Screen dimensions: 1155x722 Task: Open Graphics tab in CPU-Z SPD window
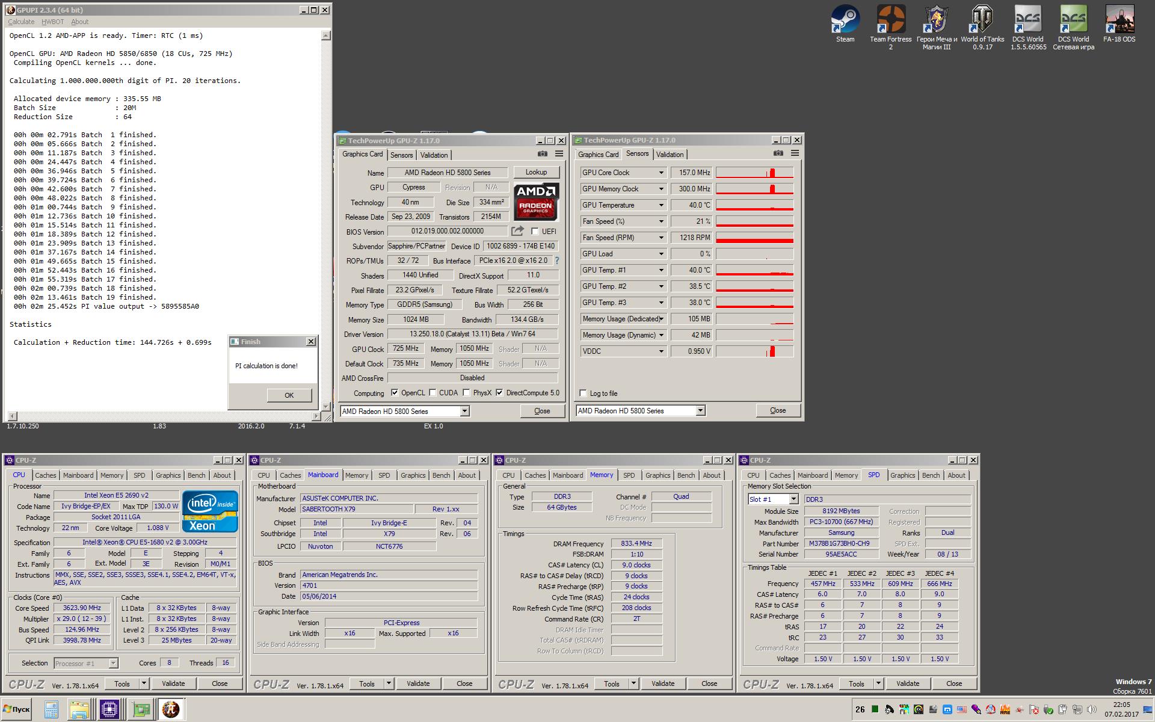point(902,475)
